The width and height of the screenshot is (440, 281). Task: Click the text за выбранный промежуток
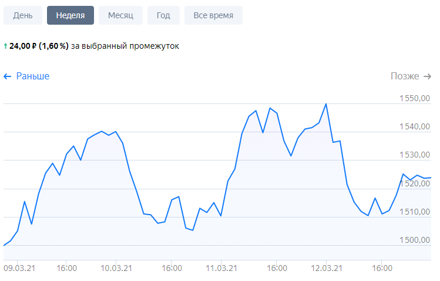(x=125, y=46)
